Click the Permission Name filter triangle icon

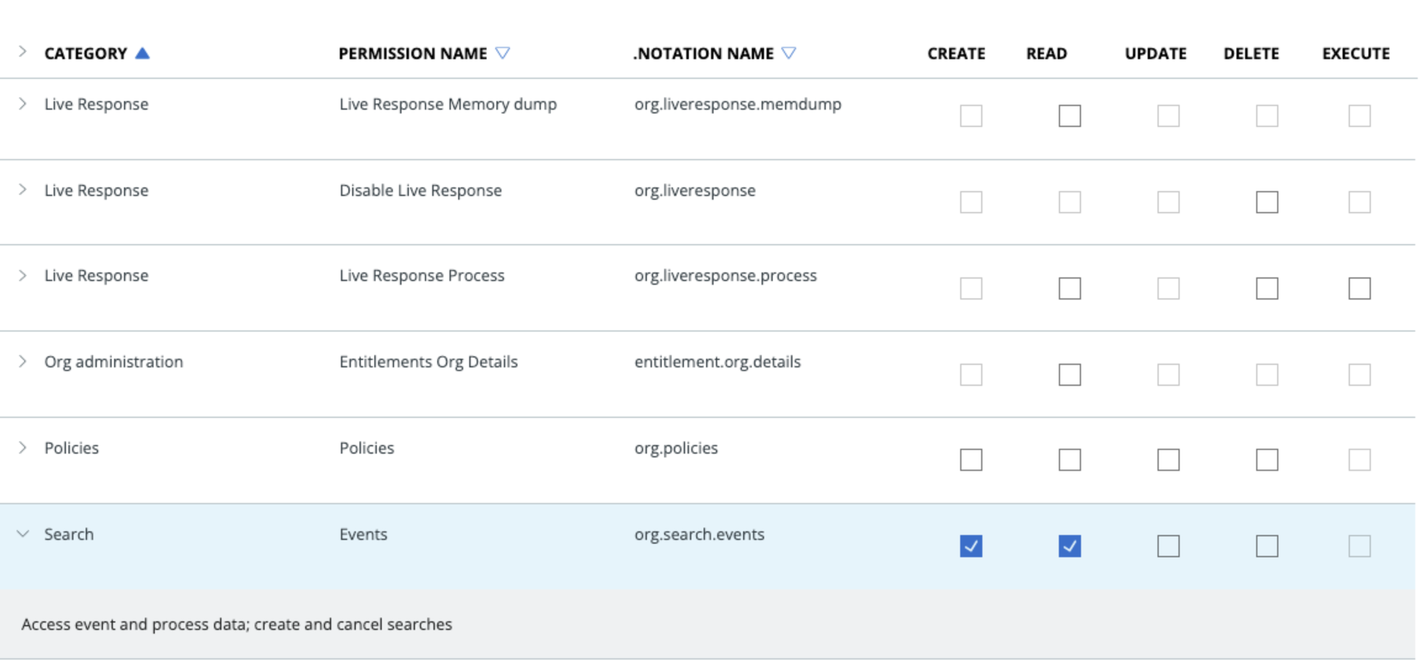pyautogui.click(x=503, y=54)
